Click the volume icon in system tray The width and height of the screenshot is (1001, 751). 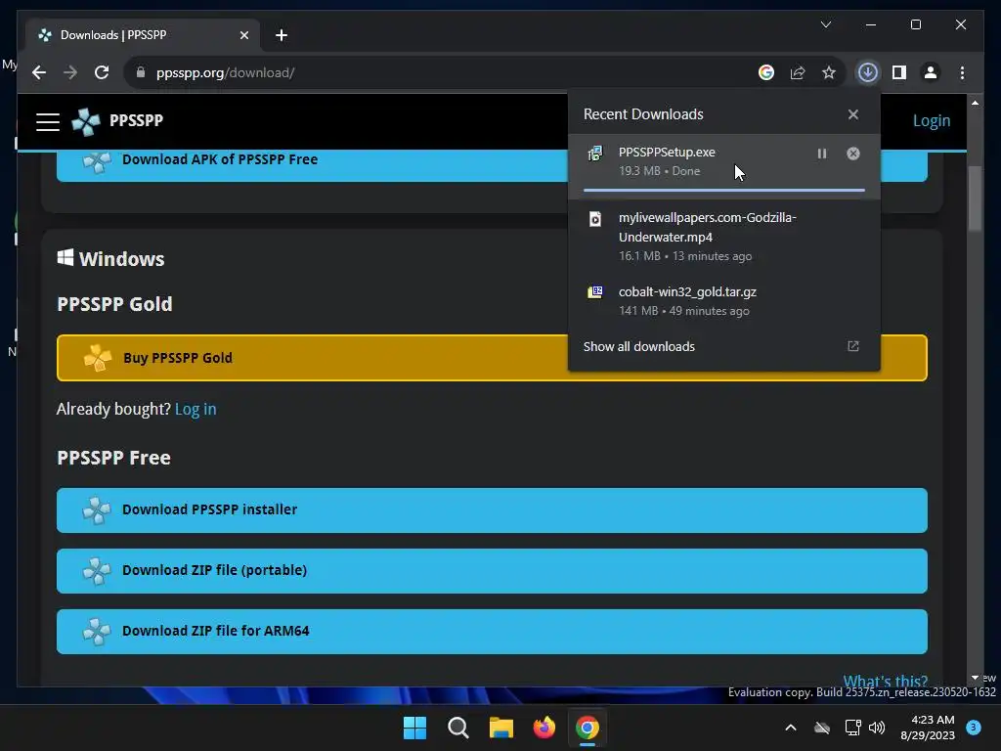click(x=877, y=728)
